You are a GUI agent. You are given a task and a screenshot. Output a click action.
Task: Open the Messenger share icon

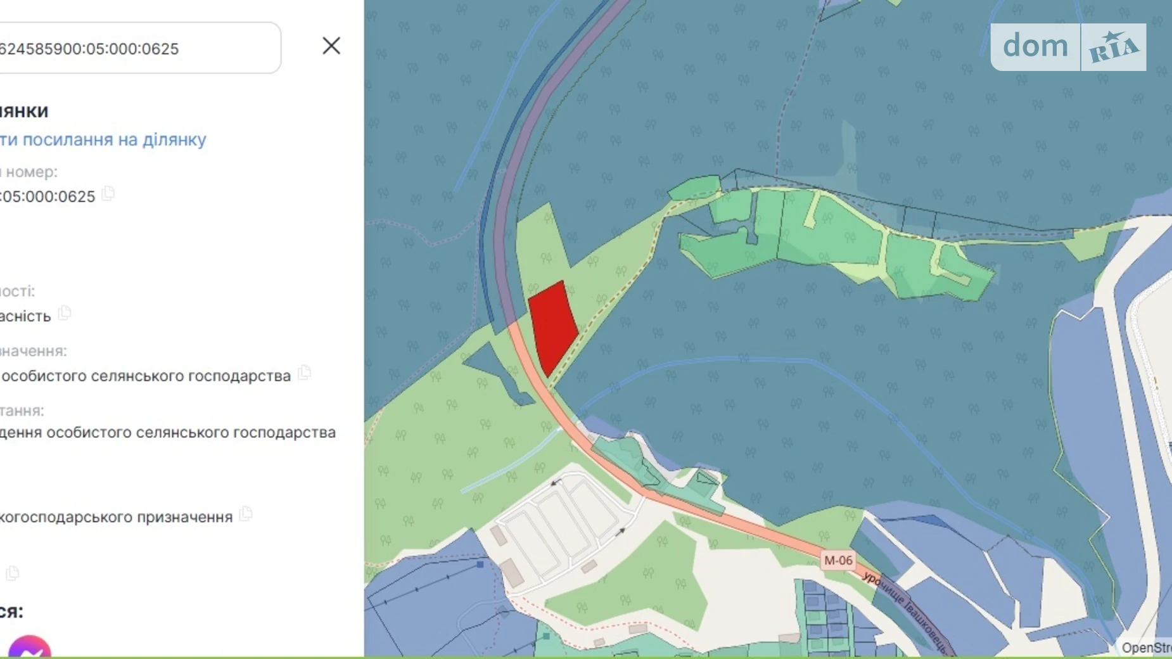(x=29, y=648)
